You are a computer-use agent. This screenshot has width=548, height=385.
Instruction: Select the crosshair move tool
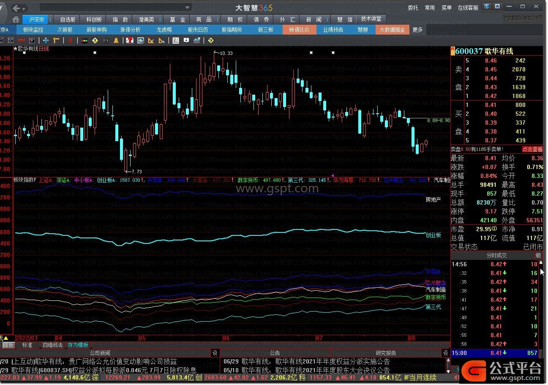46,41
